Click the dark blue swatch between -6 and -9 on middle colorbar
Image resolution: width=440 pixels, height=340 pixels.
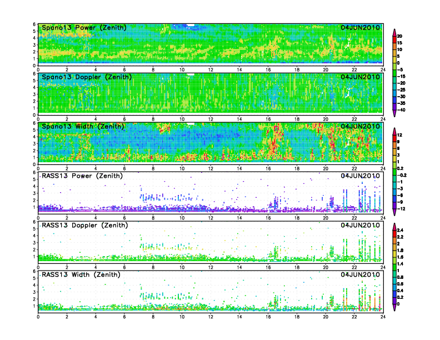(x=394, y=199)
